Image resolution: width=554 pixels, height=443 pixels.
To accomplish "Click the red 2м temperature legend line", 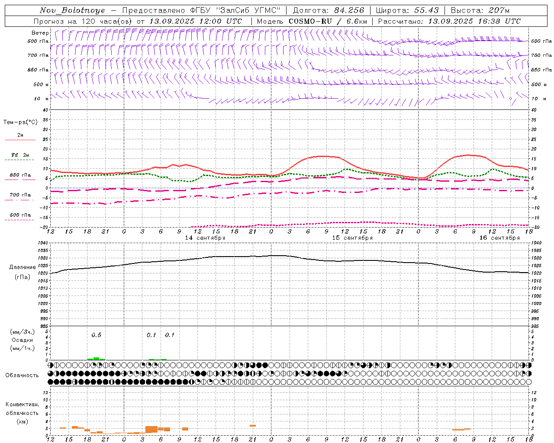I will pyautogui.click(x=20, y=140).
